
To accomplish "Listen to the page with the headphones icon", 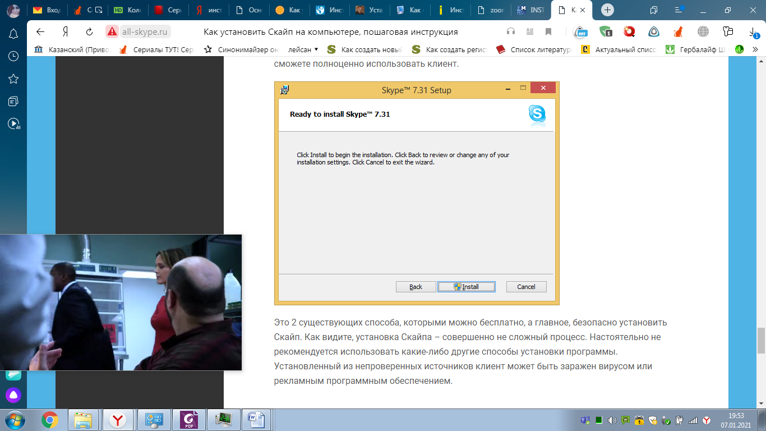I will (510, 31).
